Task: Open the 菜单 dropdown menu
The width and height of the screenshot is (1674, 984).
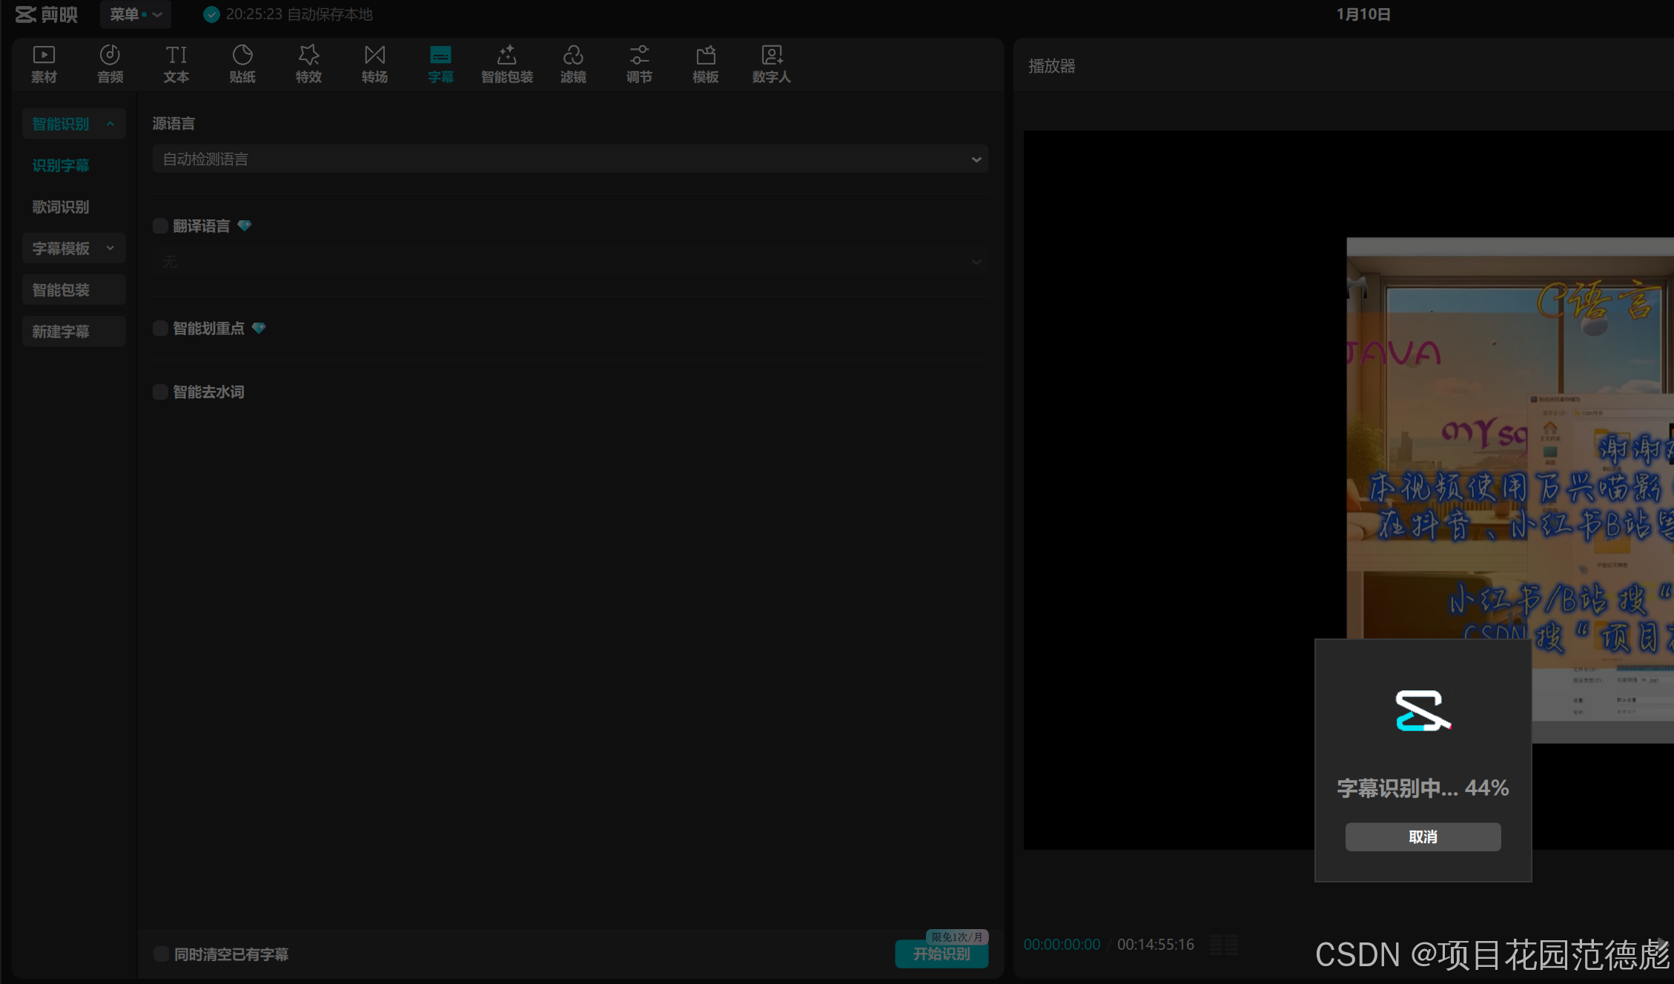Action: tap(136, 14)
